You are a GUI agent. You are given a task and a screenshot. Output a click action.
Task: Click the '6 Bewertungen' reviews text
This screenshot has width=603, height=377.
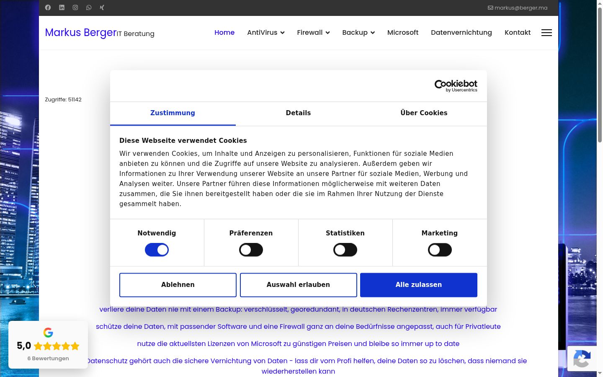pos(48,359)
